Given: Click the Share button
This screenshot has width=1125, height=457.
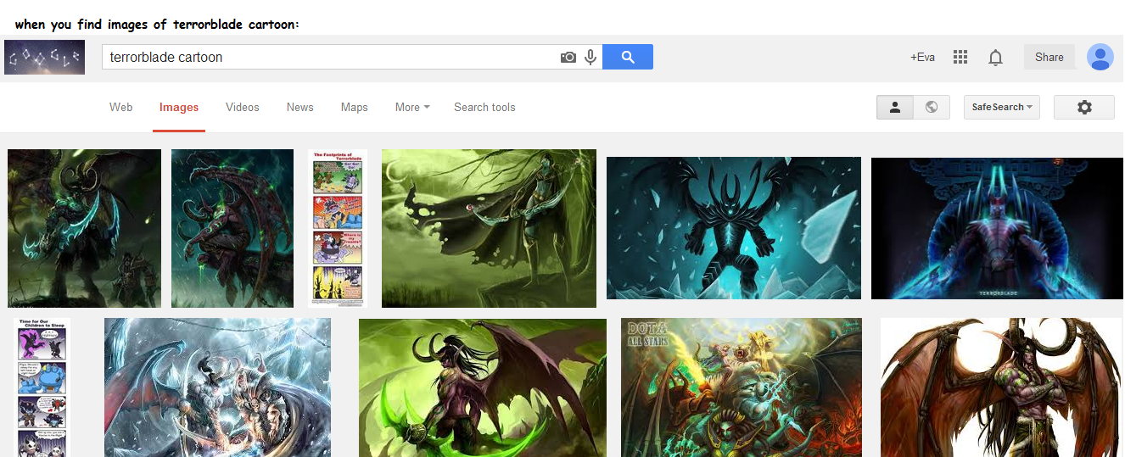Looking at the screenshot, I should click(1049, 57).
